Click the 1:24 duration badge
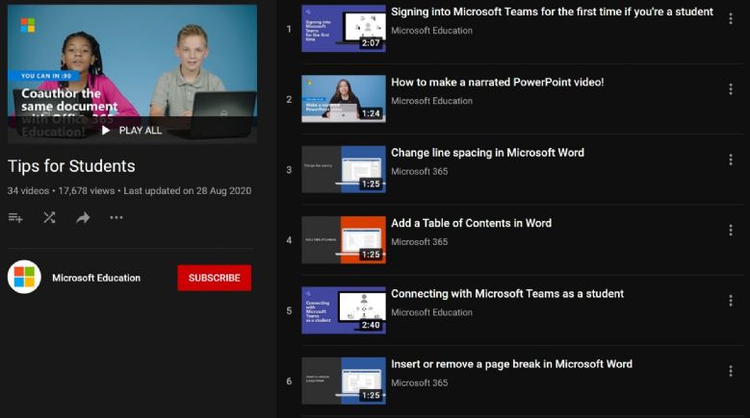This screenshot has height=418, width=750. coord(372,113)
